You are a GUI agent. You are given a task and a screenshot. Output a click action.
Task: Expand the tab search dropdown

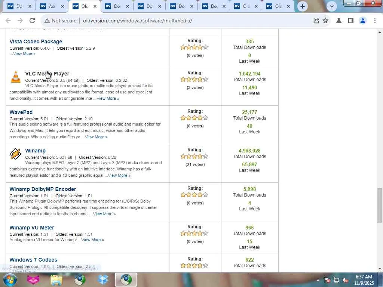point(331,6)
